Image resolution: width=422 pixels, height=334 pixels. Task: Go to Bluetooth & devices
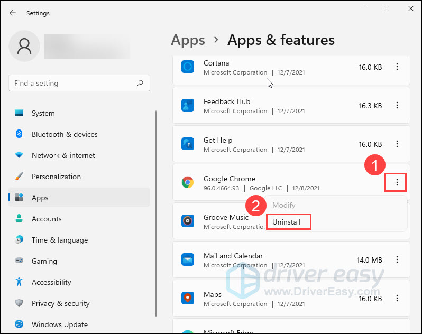click(x=79, y=134)
